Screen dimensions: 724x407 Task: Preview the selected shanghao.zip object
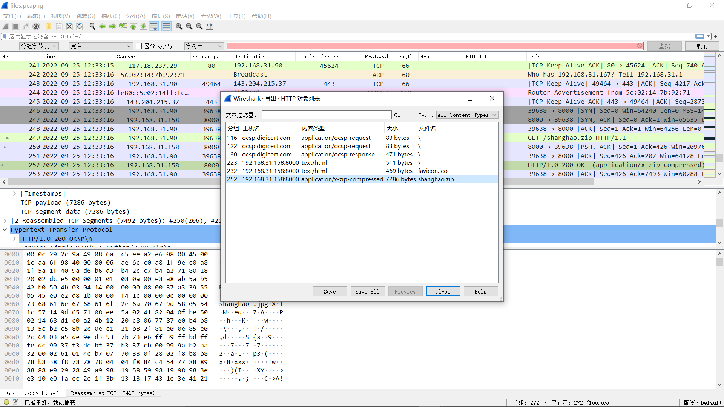point(405,291)
